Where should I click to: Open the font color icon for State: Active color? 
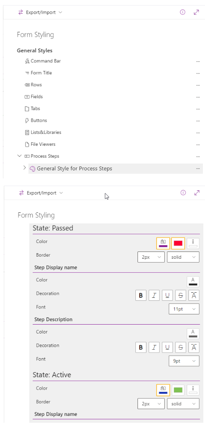click(193, 390)
